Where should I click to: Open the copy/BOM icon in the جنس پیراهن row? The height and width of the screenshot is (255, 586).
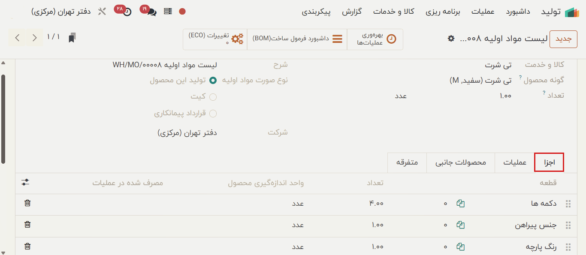pyautogui.click(x=461, y=225)
